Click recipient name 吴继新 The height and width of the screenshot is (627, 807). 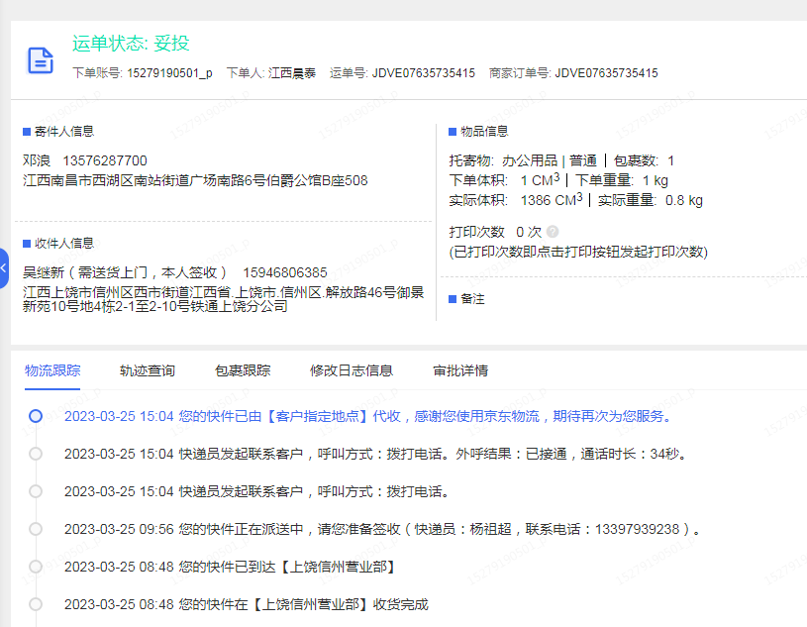(x=44, y=272)
